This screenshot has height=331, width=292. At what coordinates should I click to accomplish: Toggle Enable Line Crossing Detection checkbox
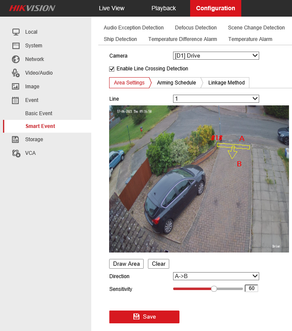tap(112, 69)
